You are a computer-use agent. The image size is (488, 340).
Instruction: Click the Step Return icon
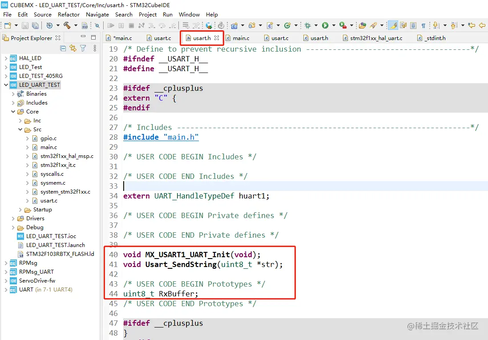(x=172, y=25)
